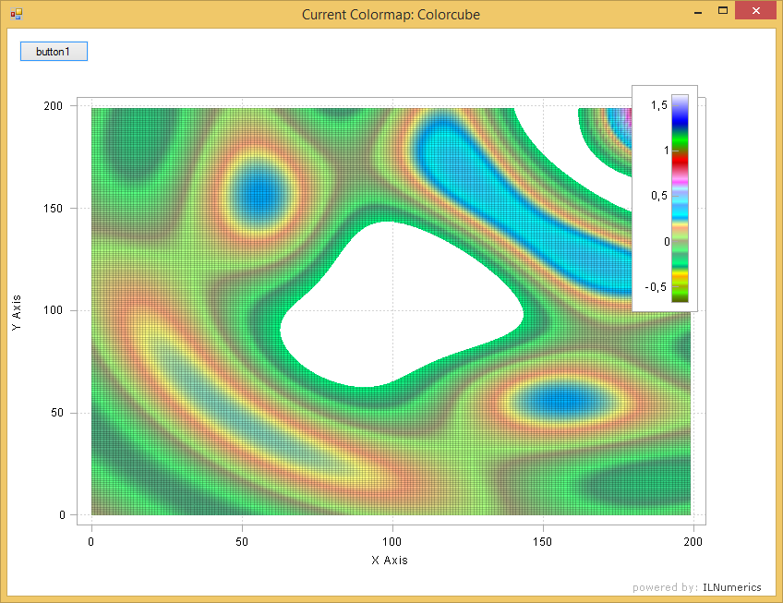Click Y axis tick label 150
Viewport: 783px width, 603px height.
tap(54, 209)
